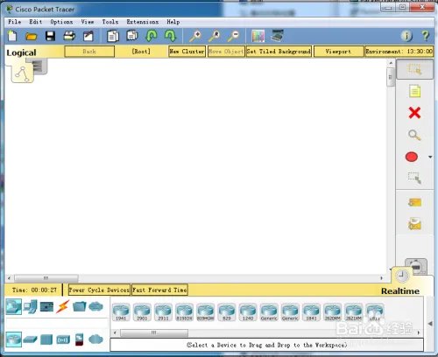
Task: Click the Paste toolbar icon
Action: [132, 36]
